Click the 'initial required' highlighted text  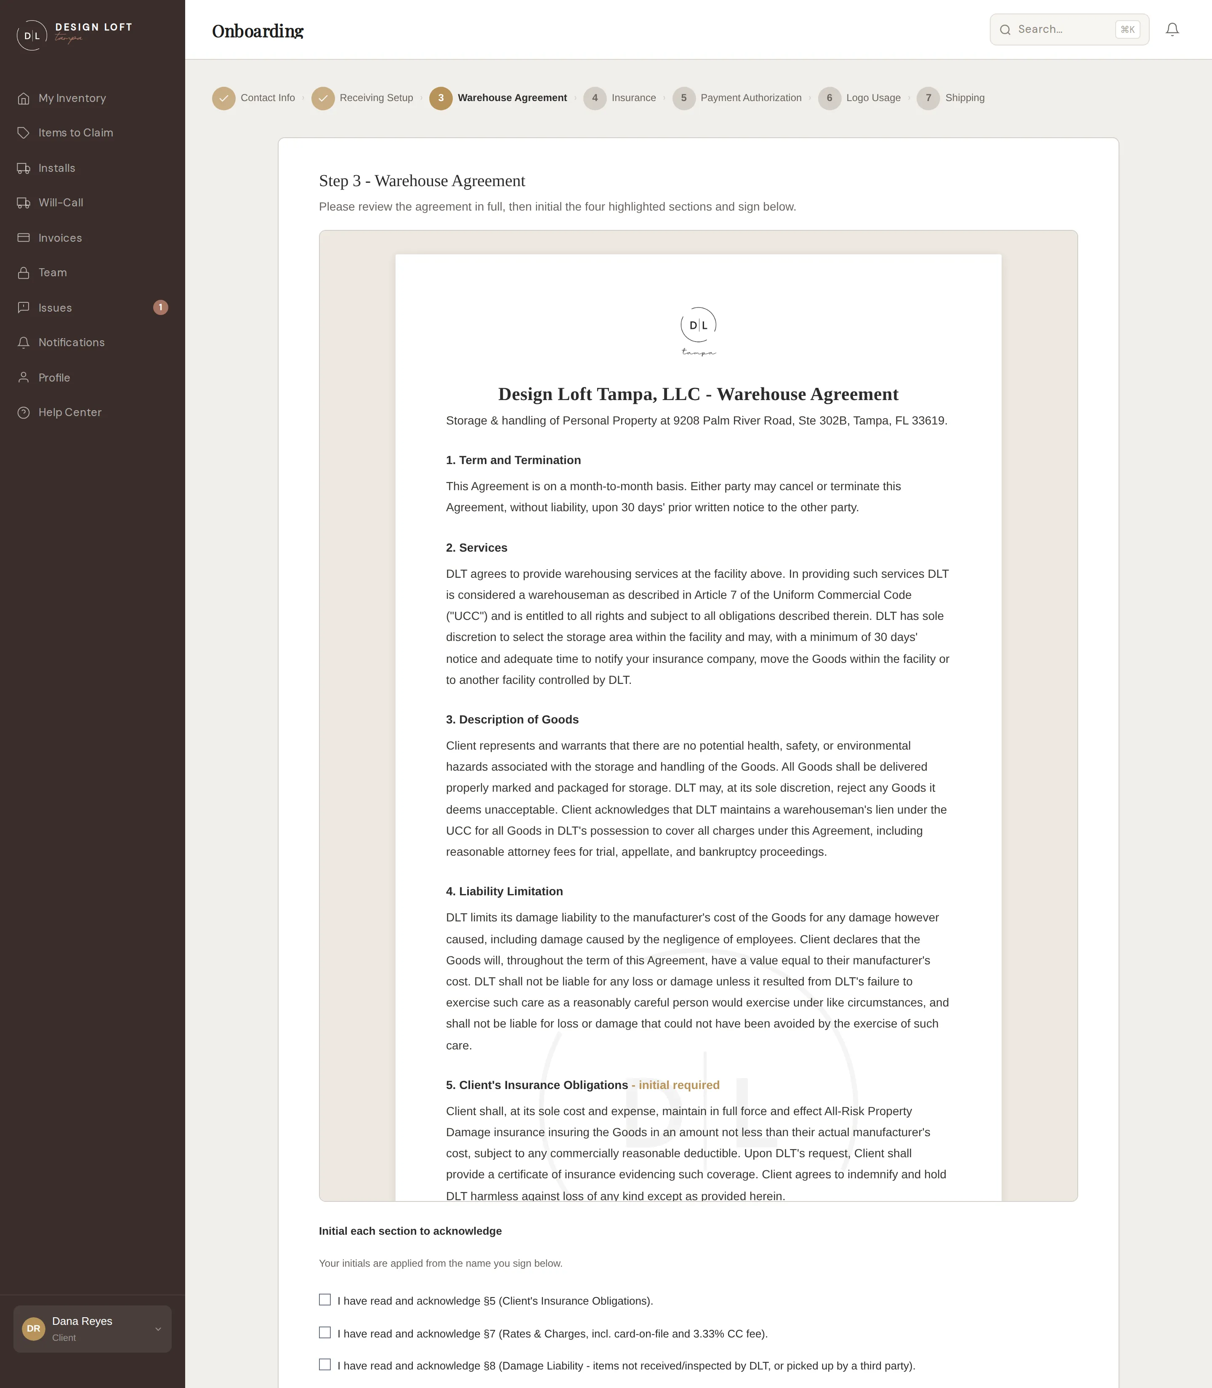[x=679, y=1085]
